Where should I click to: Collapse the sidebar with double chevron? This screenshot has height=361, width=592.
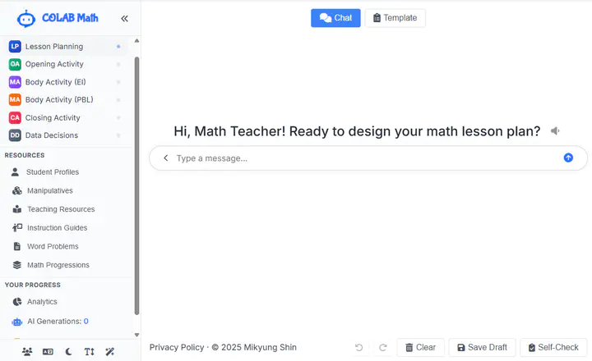(x=124, y=18)
